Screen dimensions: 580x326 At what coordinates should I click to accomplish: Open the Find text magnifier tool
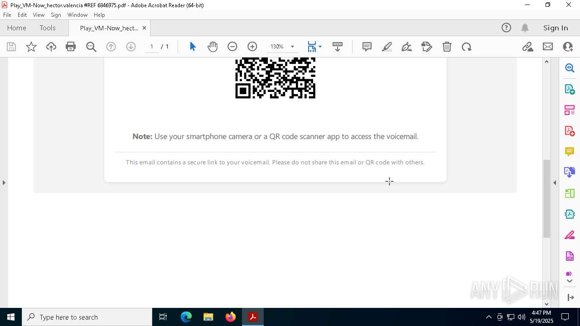click(x=91, y=47)
